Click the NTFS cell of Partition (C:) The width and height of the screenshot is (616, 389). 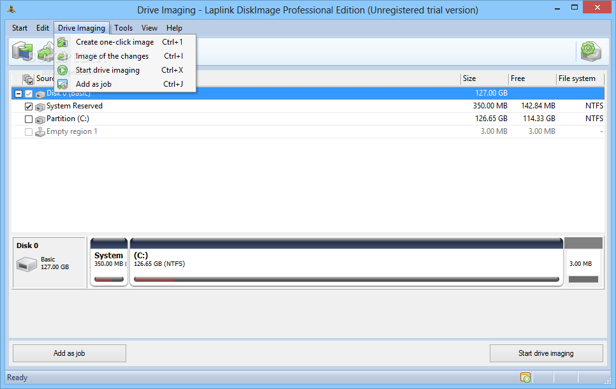pos(594,119)
